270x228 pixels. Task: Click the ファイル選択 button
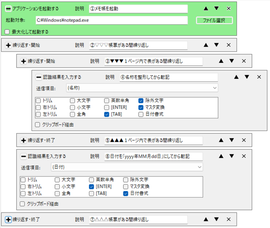pyautogui.click(x=214, y=20)
